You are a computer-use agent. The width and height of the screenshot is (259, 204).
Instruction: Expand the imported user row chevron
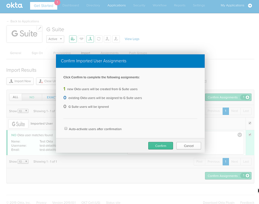[x=240, y=135]
